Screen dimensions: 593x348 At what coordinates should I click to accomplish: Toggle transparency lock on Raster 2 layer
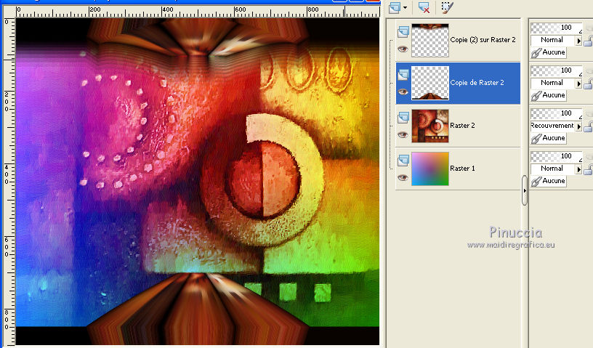coord(589,126)
